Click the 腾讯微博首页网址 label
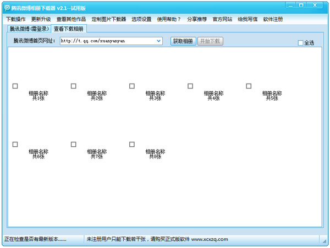The height and width of the screenshot is (248, 330). tap(34, 41)
